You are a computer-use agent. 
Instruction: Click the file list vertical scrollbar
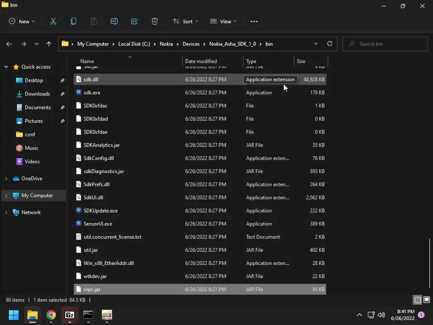pos(430,262)
